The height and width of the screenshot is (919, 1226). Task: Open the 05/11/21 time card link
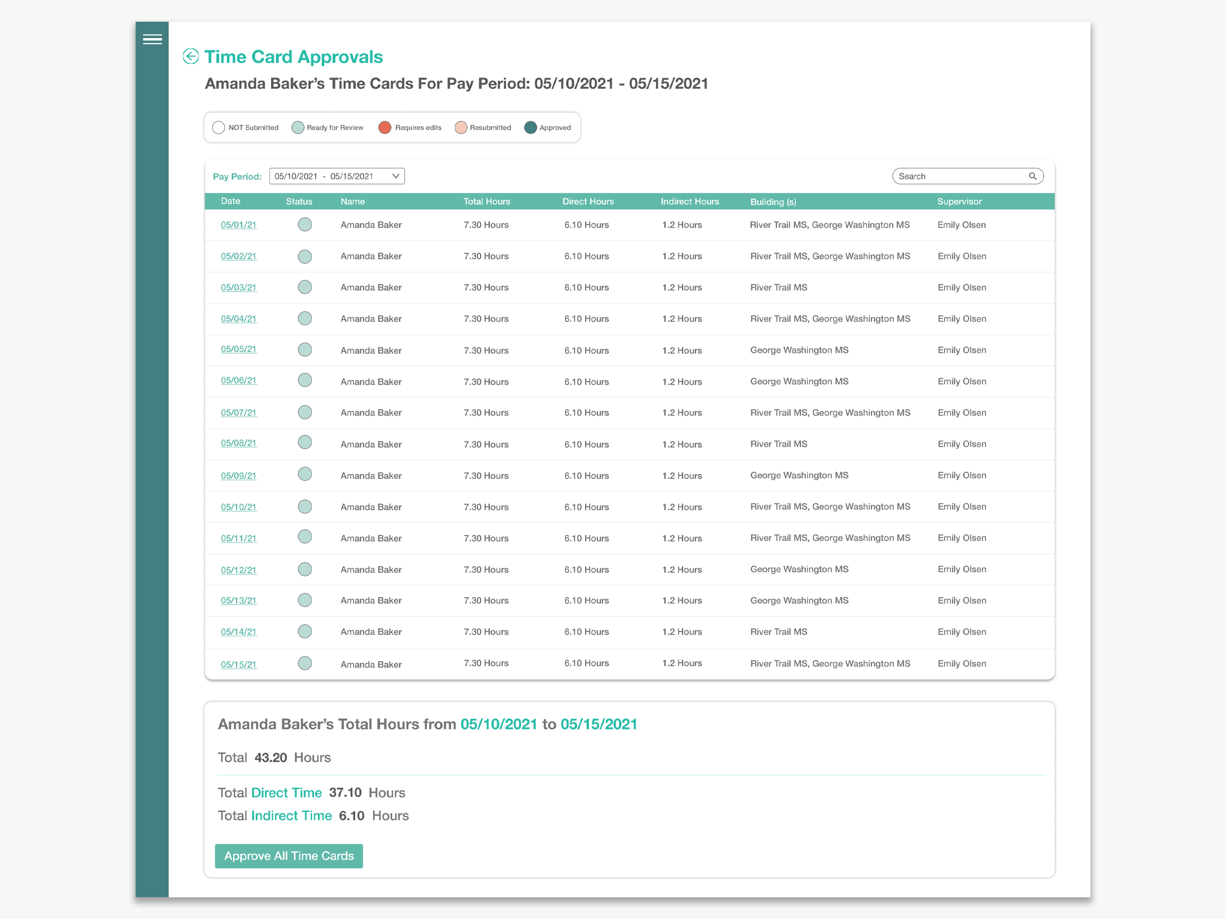239,539
